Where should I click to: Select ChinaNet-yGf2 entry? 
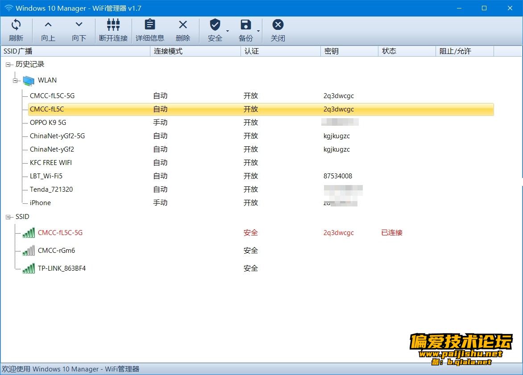pyautogui.click(x=52, y=149)
